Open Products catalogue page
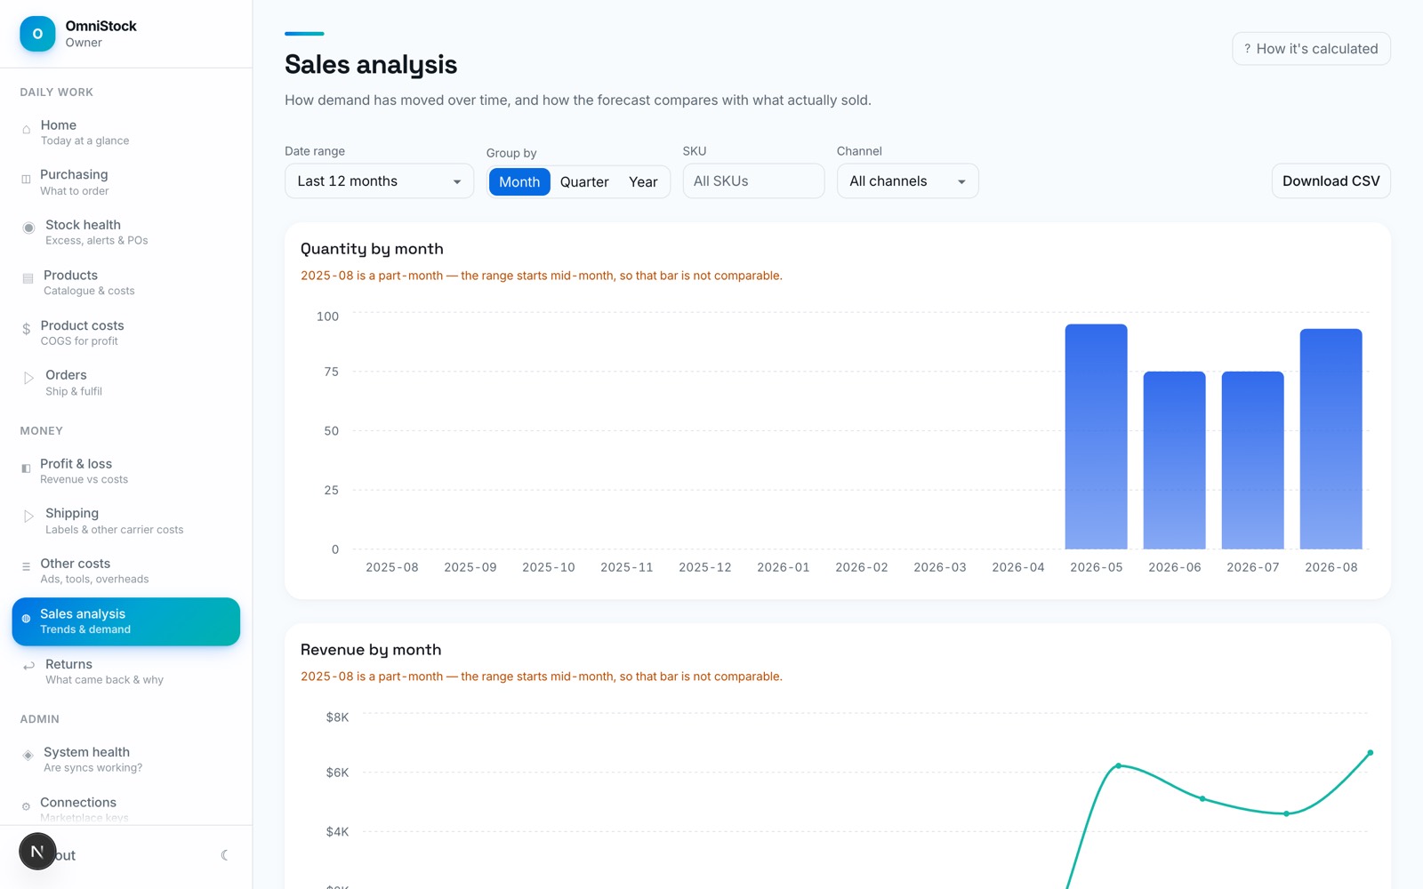 [126, 283]
